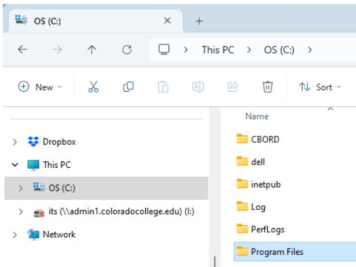
Task: Click OS (C:) in breadcrumb path
Action: pos(279,50)
